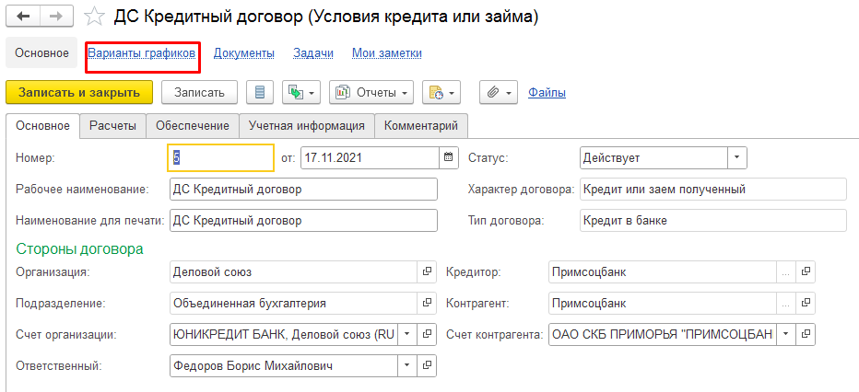Screen dimensions: 859x392
Task: Open the Варианты графиков link
Action: pyautogui.click(x=141, y=53)
